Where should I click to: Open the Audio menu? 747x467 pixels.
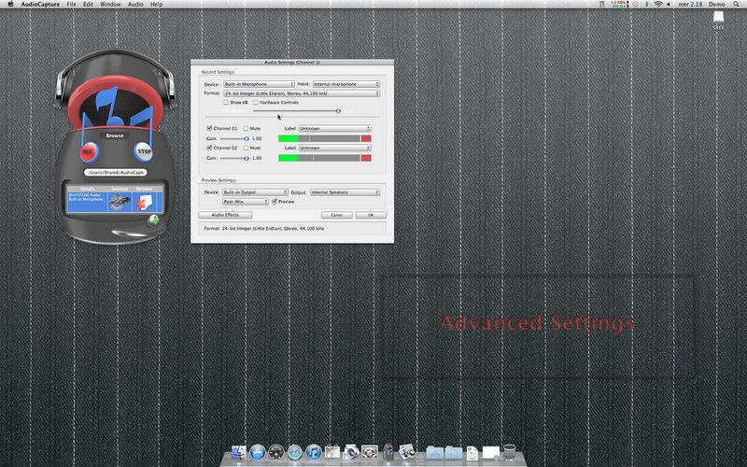tap(135, 4)
